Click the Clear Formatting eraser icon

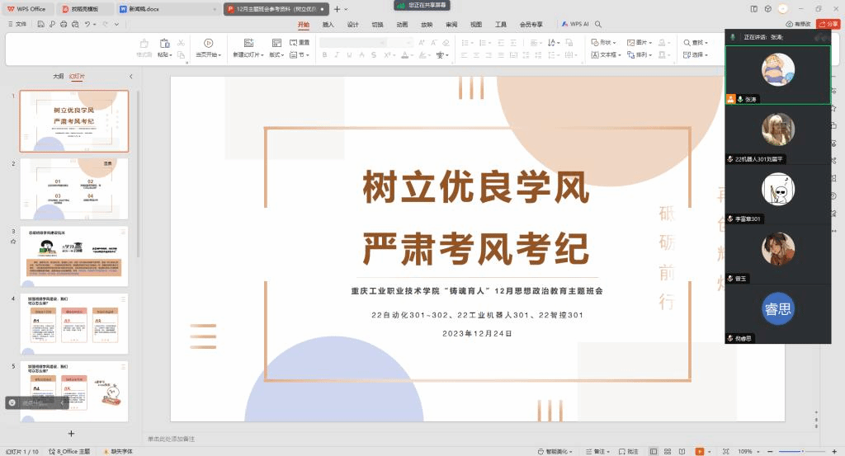coord(446,43)
